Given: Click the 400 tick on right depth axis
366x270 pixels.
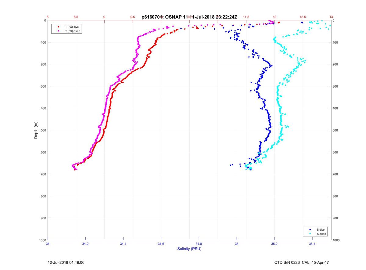Looking at the screenshot, I should click(x=335, y=108).
